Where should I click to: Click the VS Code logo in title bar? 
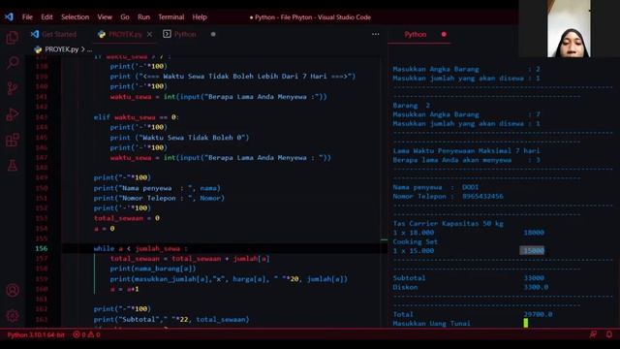[x=9, y=16]
